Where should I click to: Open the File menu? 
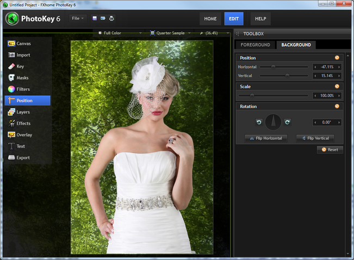78,18
